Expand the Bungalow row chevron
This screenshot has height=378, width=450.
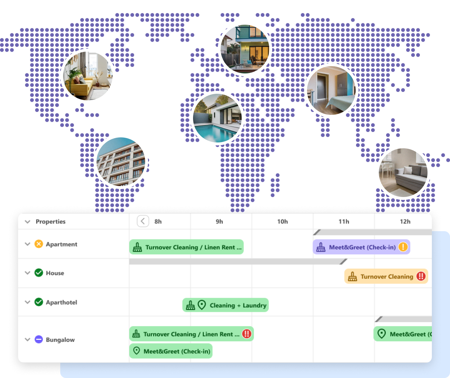pos(27,339)
